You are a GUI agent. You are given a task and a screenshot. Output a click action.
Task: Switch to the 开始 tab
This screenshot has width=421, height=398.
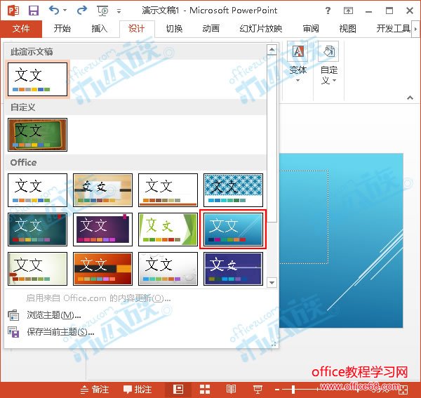point(62,29)
